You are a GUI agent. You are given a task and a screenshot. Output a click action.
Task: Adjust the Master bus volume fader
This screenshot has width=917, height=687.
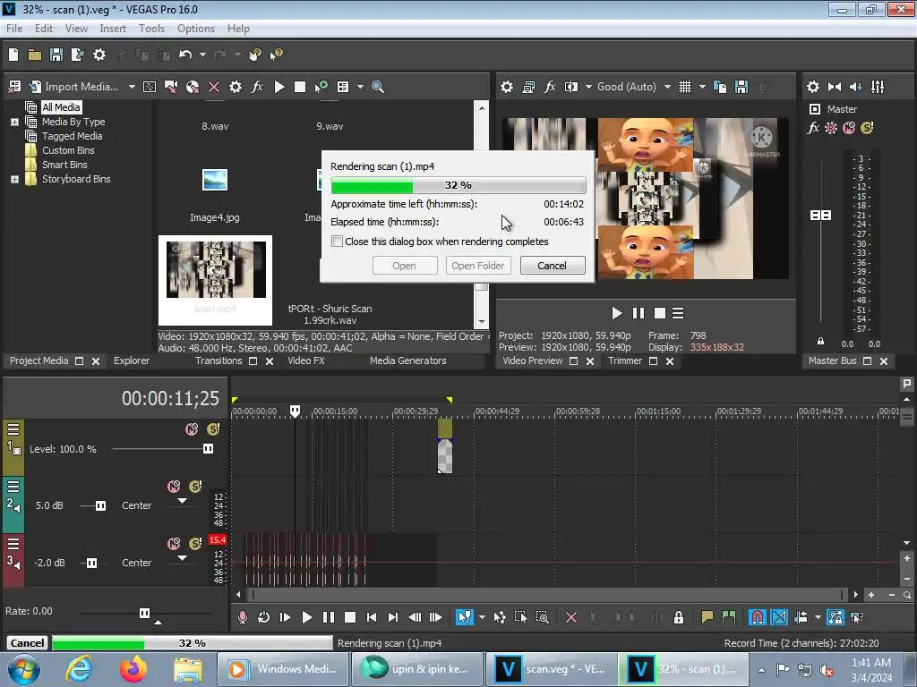(x=820, y=215)
